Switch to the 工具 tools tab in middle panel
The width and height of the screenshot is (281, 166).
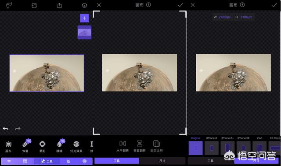click(117, 161)
